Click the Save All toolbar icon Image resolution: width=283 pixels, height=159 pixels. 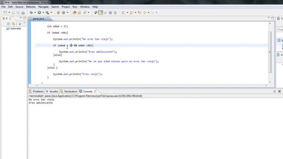click(18, 13)
